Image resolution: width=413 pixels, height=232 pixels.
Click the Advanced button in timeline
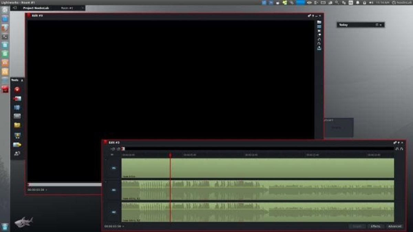click(x=395, y=226)
